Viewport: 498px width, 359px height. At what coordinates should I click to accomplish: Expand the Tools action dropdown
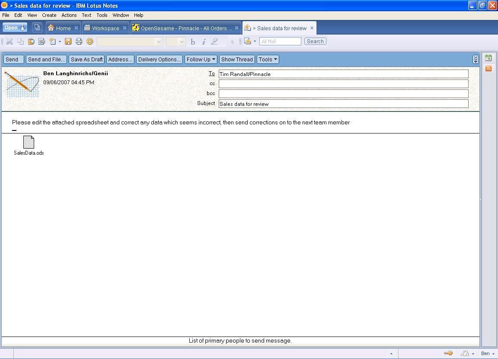point(268,60)
